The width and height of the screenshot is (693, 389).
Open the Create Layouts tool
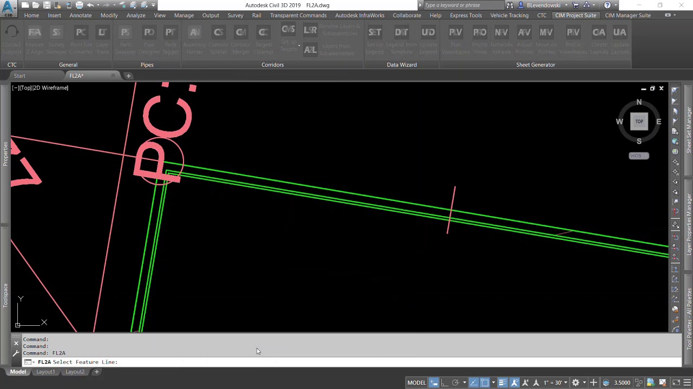599,41
